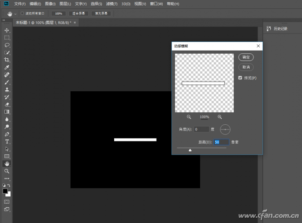
Task: Select the Move tool
Action: click(7, 30)
